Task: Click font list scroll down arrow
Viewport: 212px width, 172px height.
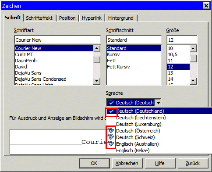Action: click(x=97, y=81)
